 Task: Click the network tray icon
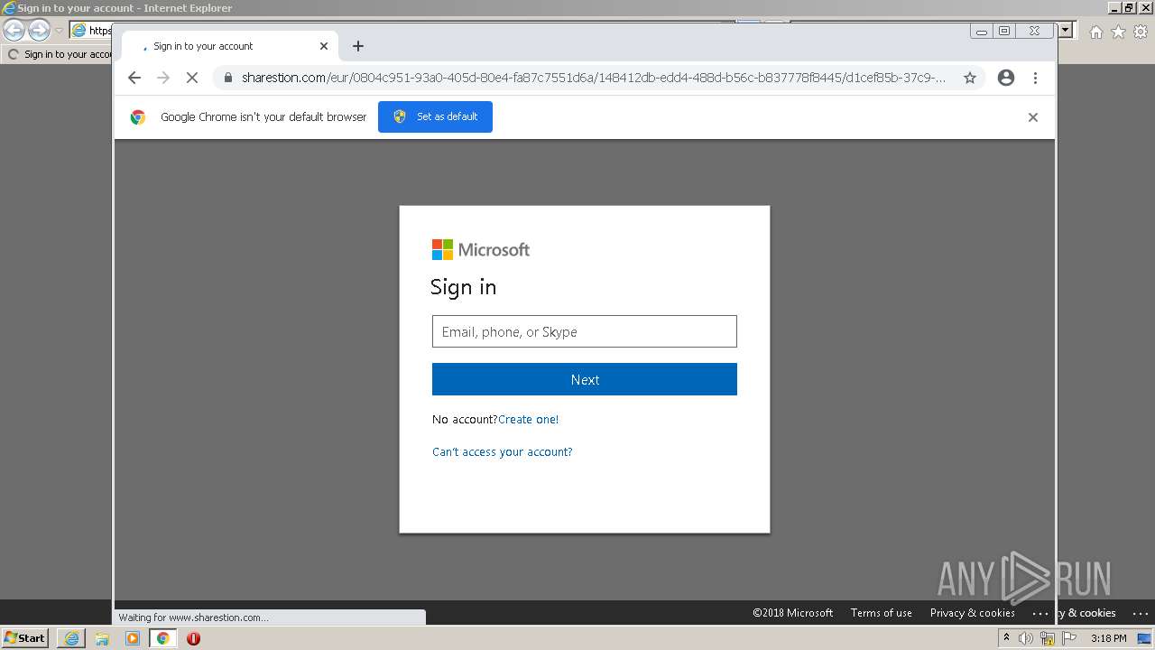(1048, 638)
